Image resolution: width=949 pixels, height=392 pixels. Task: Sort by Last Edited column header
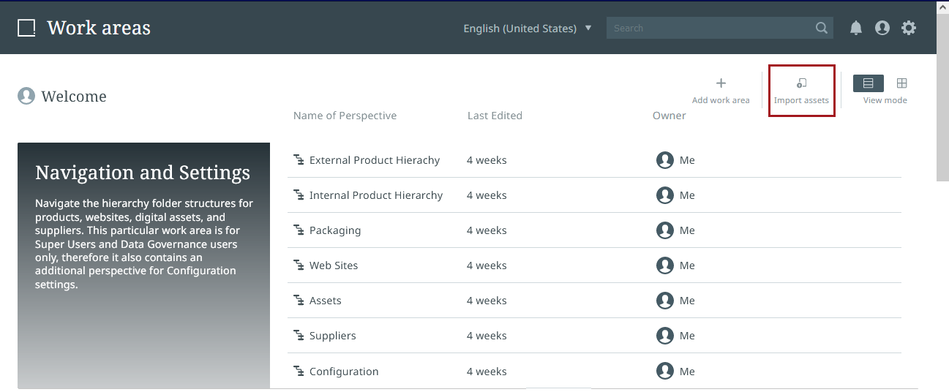pos(495,116)
